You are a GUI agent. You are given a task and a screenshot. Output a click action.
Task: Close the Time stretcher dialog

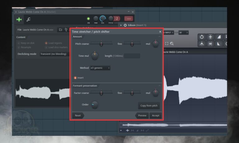point(160,32)
